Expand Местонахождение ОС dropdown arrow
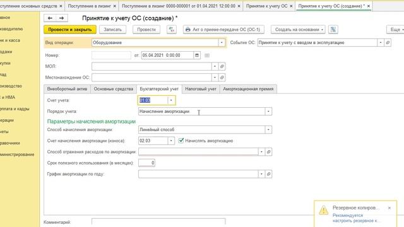404x227 pixels. (x=215, y=78)
